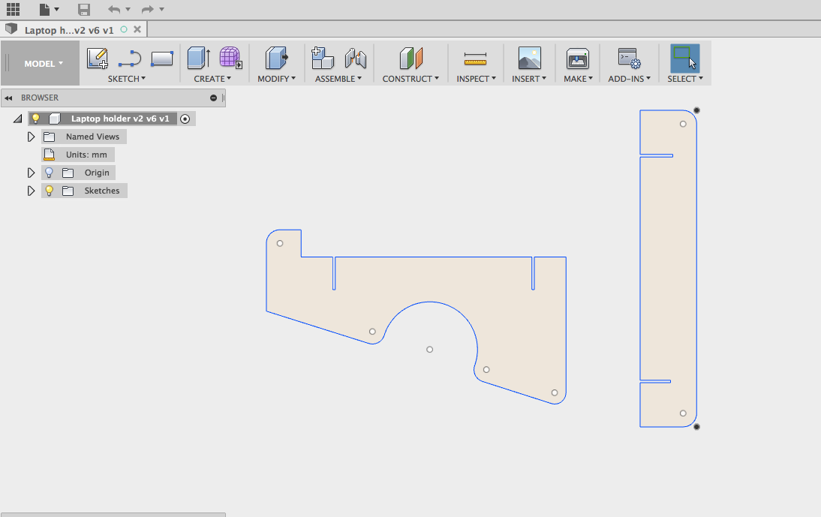Select the Joint tool
The height and width of the screenshot is (517, 821).
tap(355, 58)
